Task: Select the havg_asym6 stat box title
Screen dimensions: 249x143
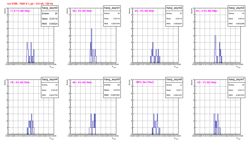Action: [x=174, y=79]
